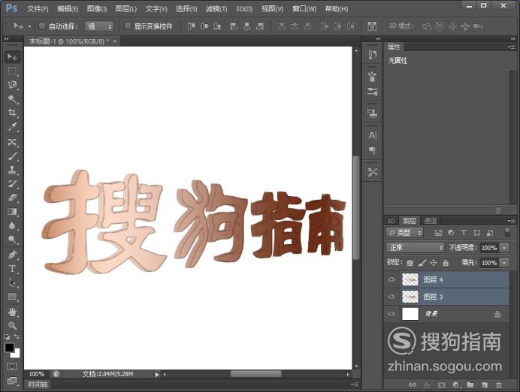Hide 图层 4 using its eye icon
This screenshot has height=392, width=520.
pyautogui.click(x=392, y=279)
